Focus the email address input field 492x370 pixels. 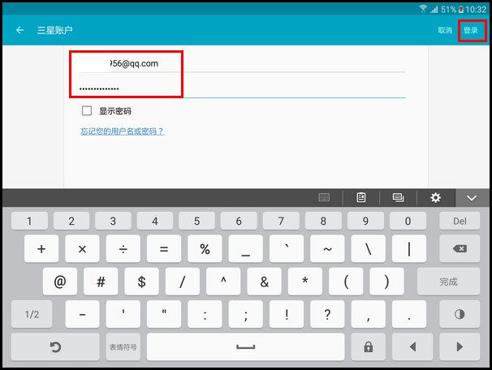[242, 63]
